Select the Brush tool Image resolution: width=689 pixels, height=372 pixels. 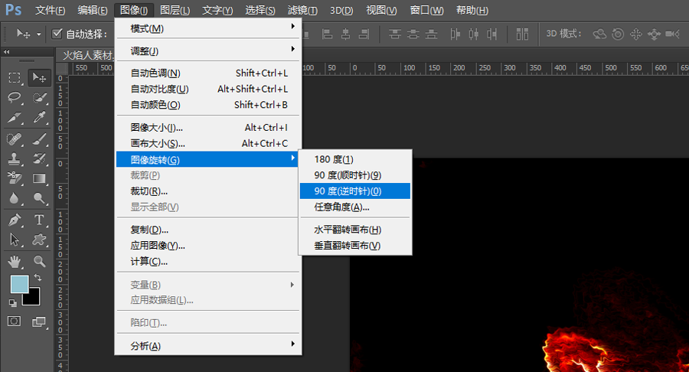tap(39, 139)
